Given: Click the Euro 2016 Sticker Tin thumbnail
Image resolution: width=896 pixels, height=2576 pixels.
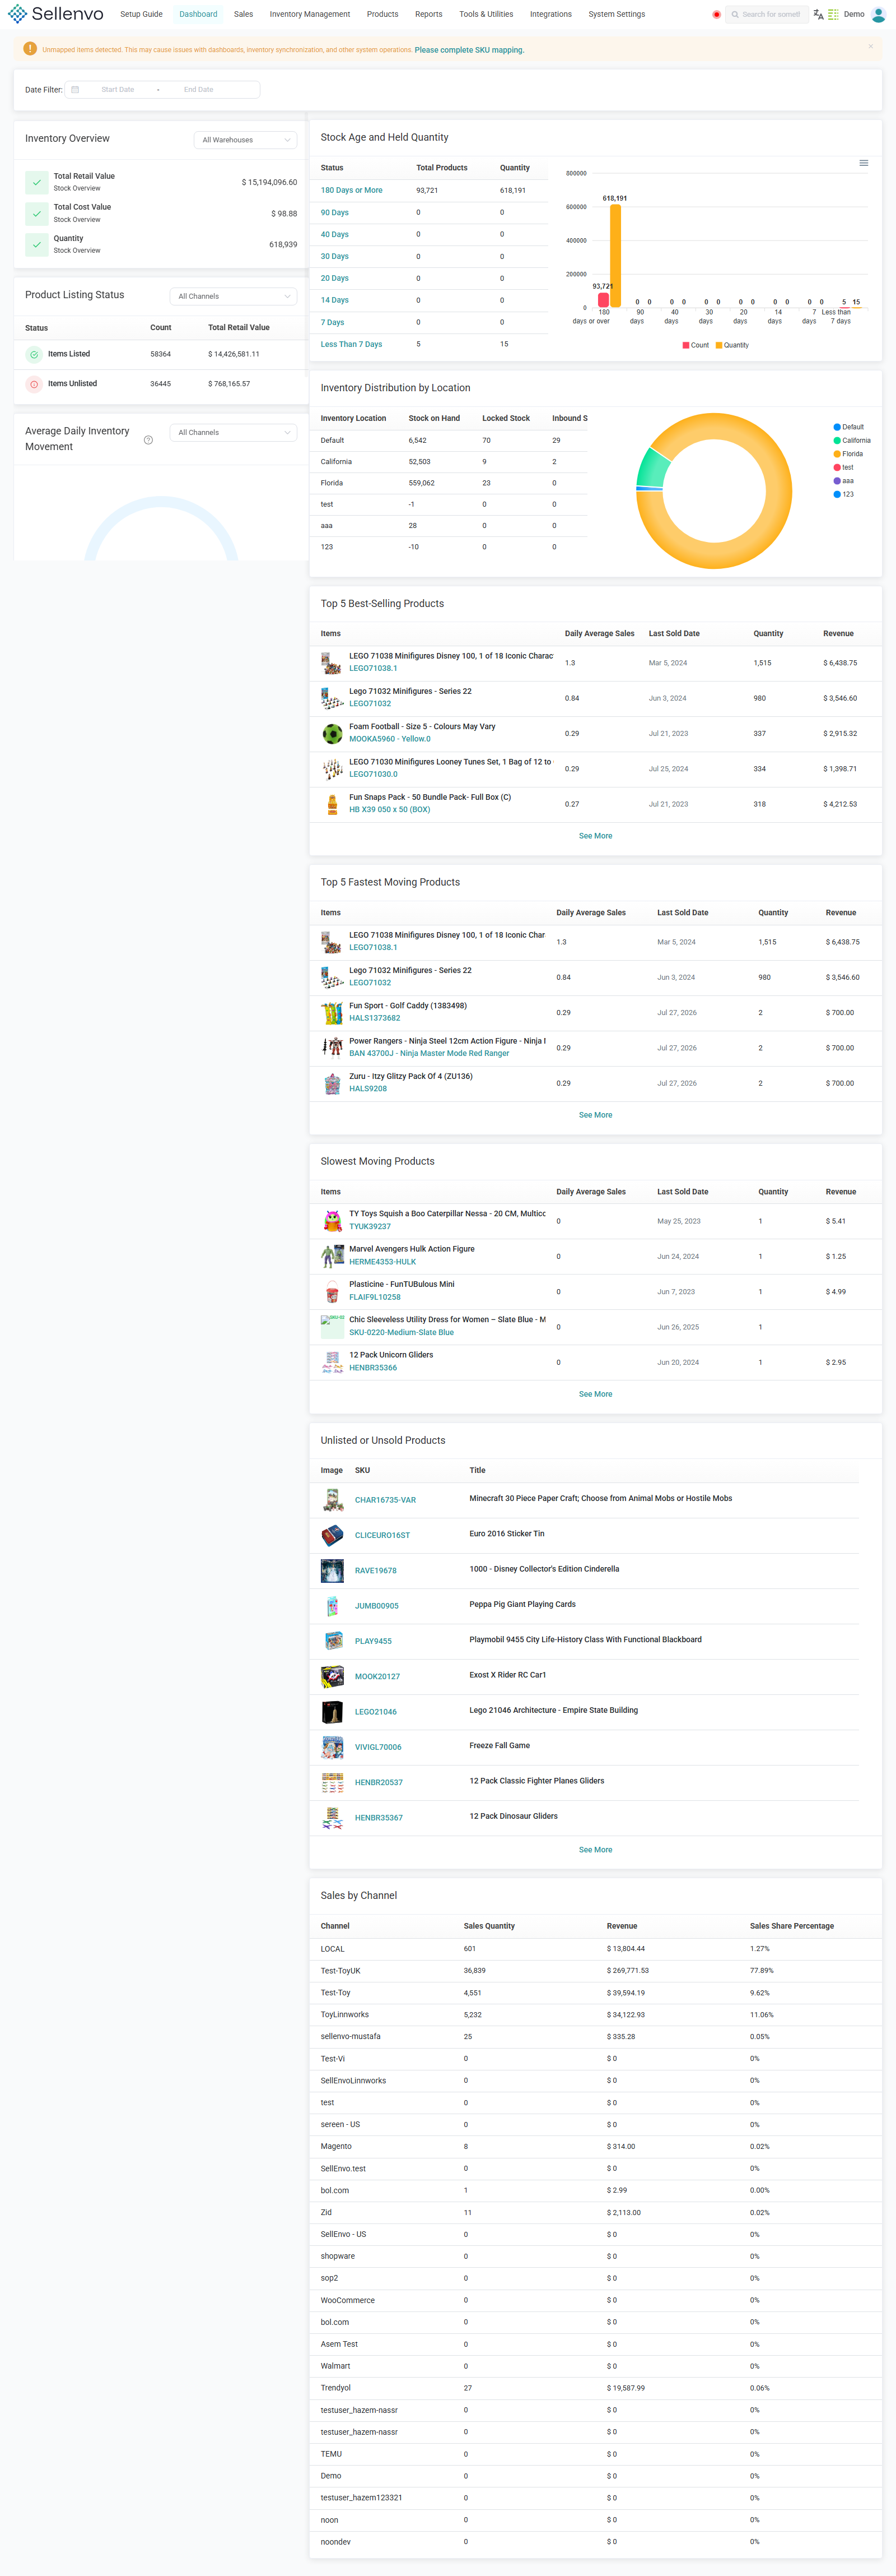Looking at the screenshot, I should (332, 1535).
